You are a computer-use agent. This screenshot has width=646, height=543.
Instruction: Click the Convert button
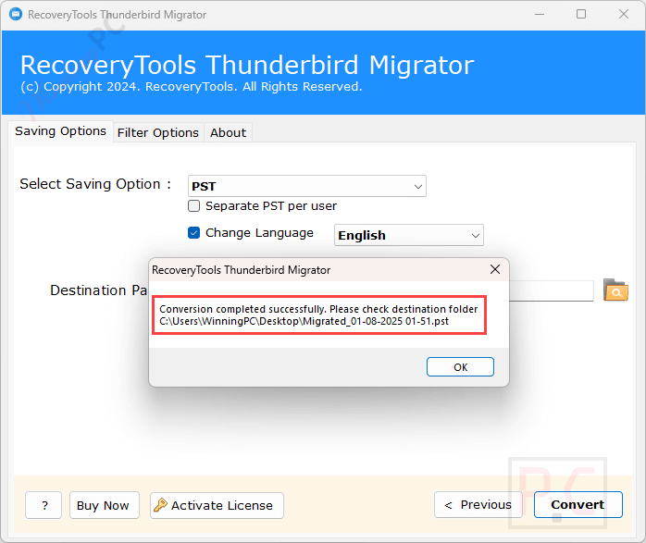(x=578, y=505)
